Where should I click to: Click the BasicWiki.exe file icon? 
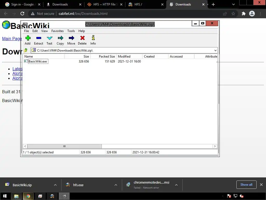26,61
